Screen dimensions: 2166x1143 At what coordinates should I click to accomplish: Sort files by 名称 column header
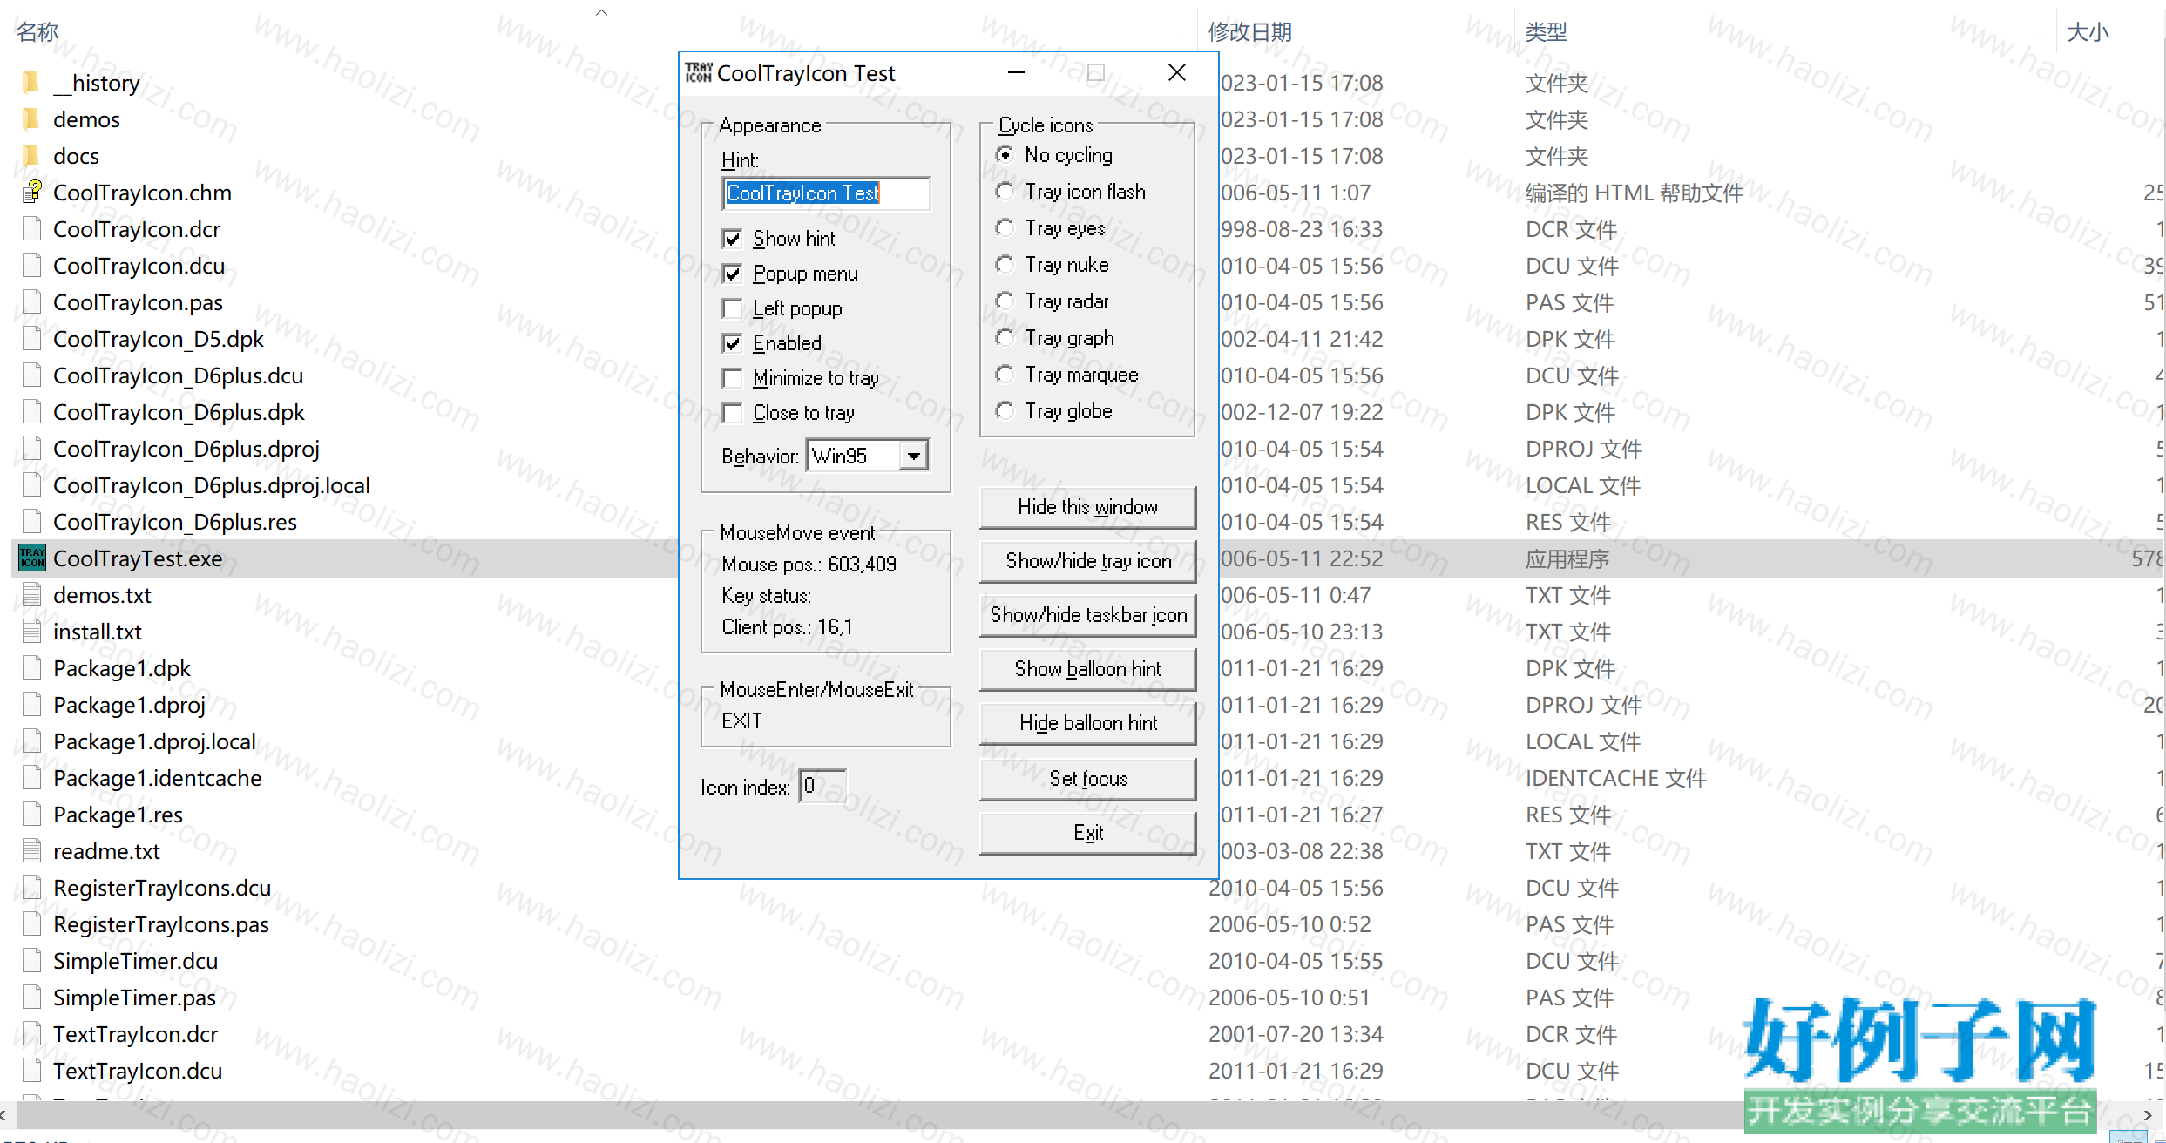pos(37,32)
